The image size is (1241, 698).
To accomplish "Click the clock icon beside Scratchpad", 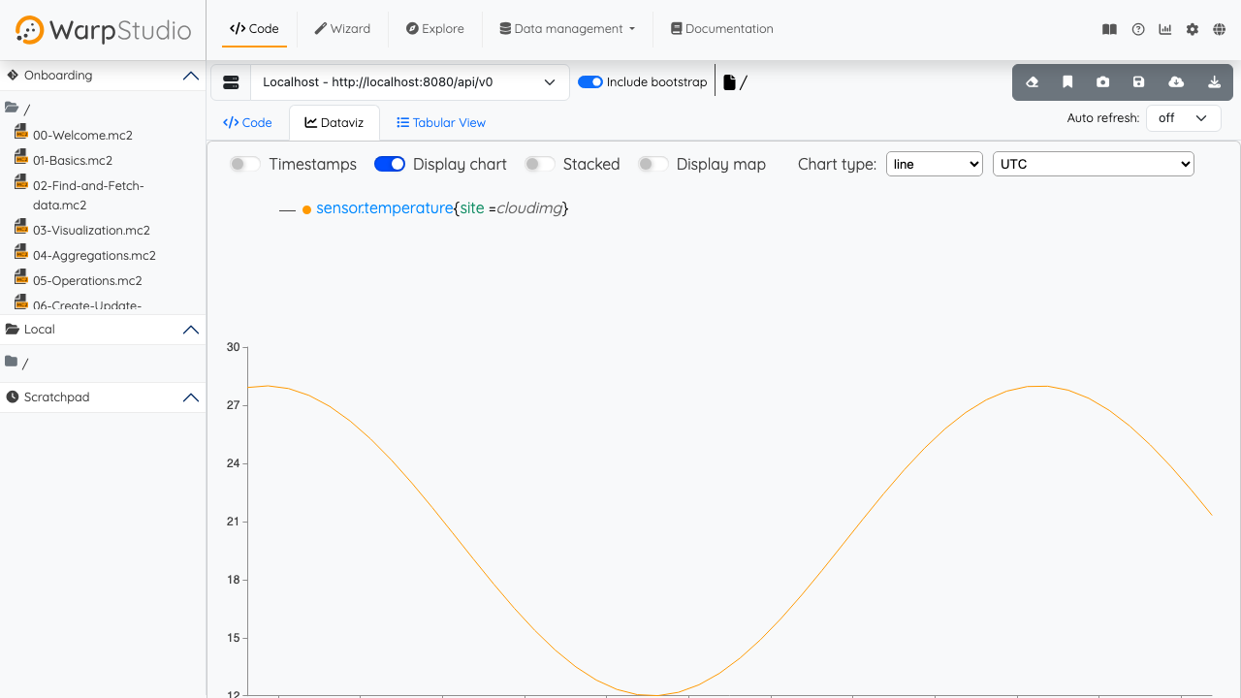I will pyautogui.click(x=13, y=397).
